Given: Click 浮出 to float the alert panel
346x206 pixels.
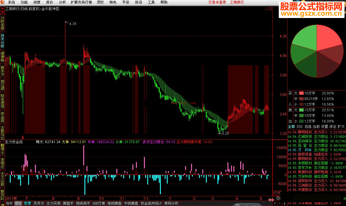Looking at the screenshot, I should [x=333, y=127].
